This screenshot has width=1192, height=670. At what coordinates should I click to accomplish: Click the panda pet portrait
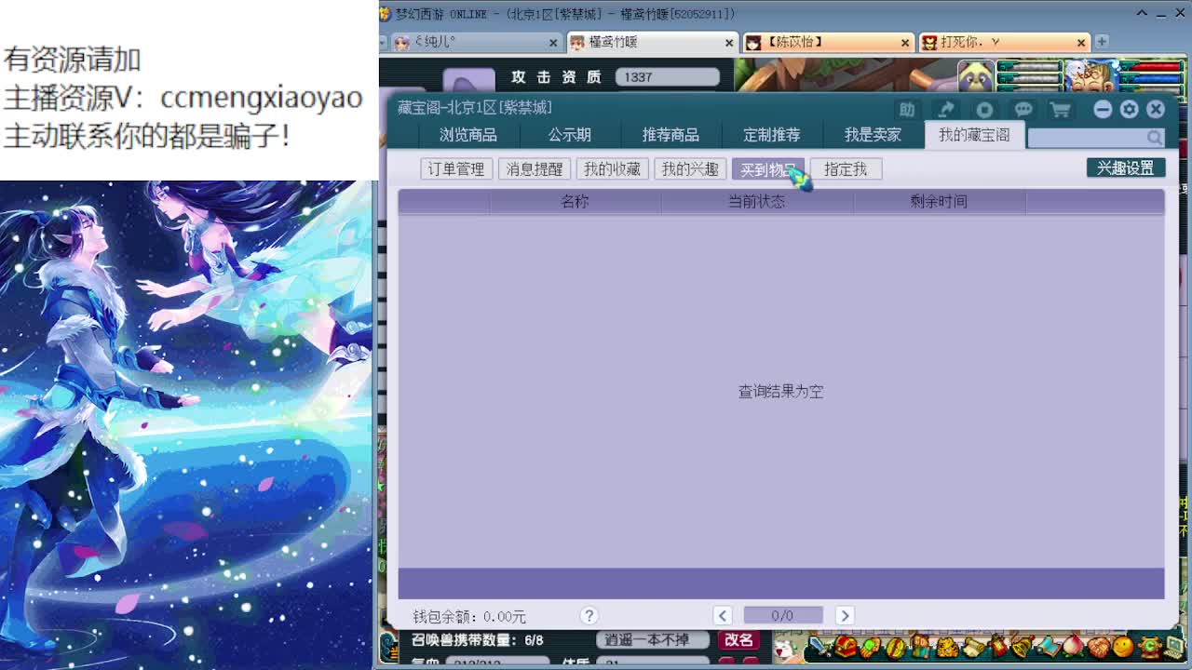point(976,76)
